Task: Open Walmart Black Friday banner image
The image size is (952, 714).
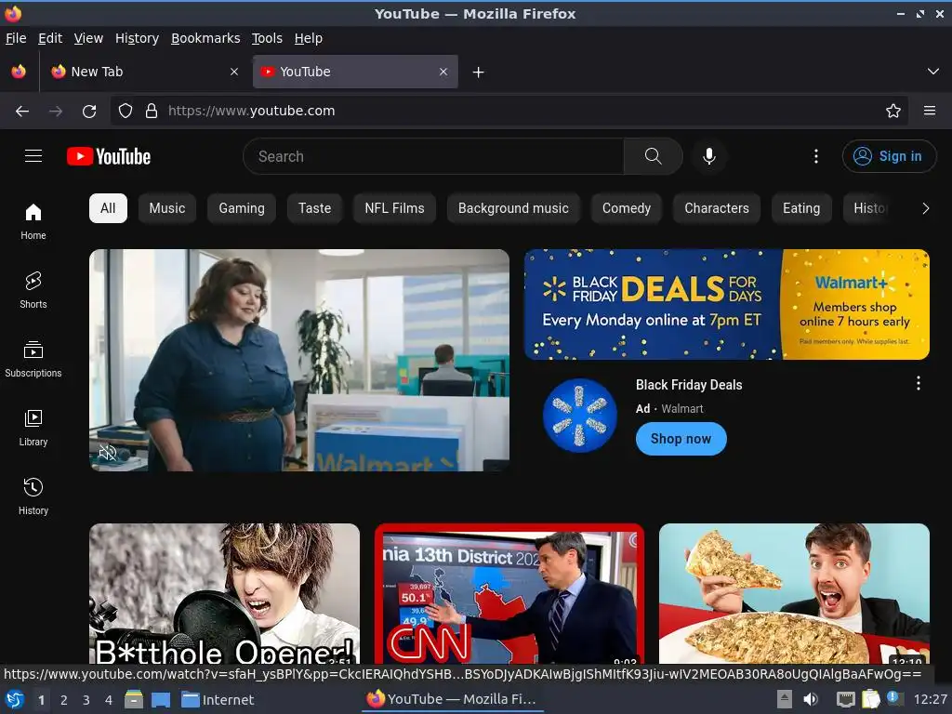Action: (727, 304)
